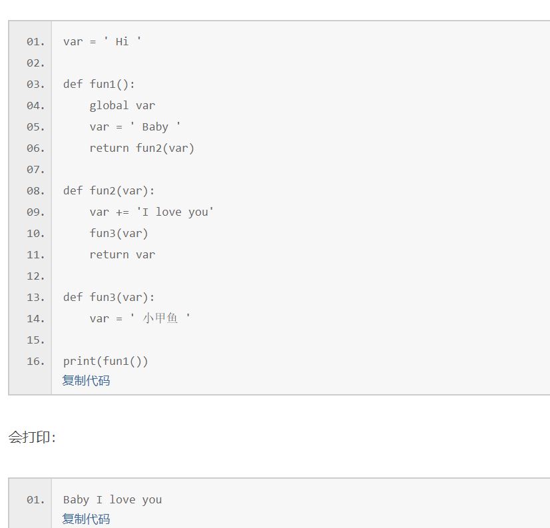Click the "def fun1():" code line

point(99,84)
